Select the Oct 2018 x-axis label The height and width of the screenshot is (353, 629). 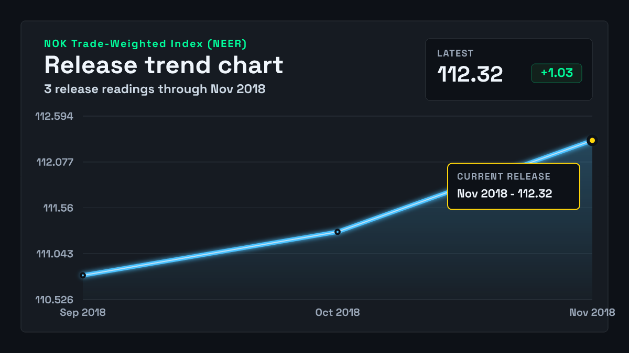pyautogui.click(x=338, y=312)
